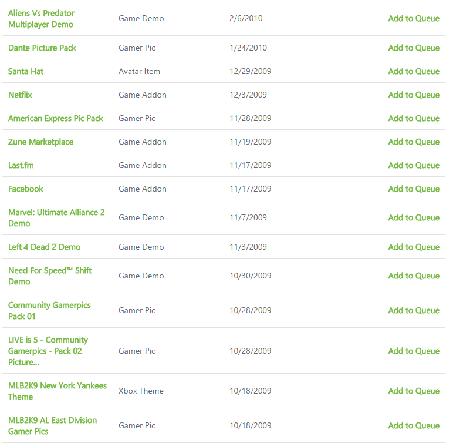Viewport: 453px width, 443px height.
Task: Open Marvel: Ultimate Alliance 2 Demo
Action: pos(56,218)
